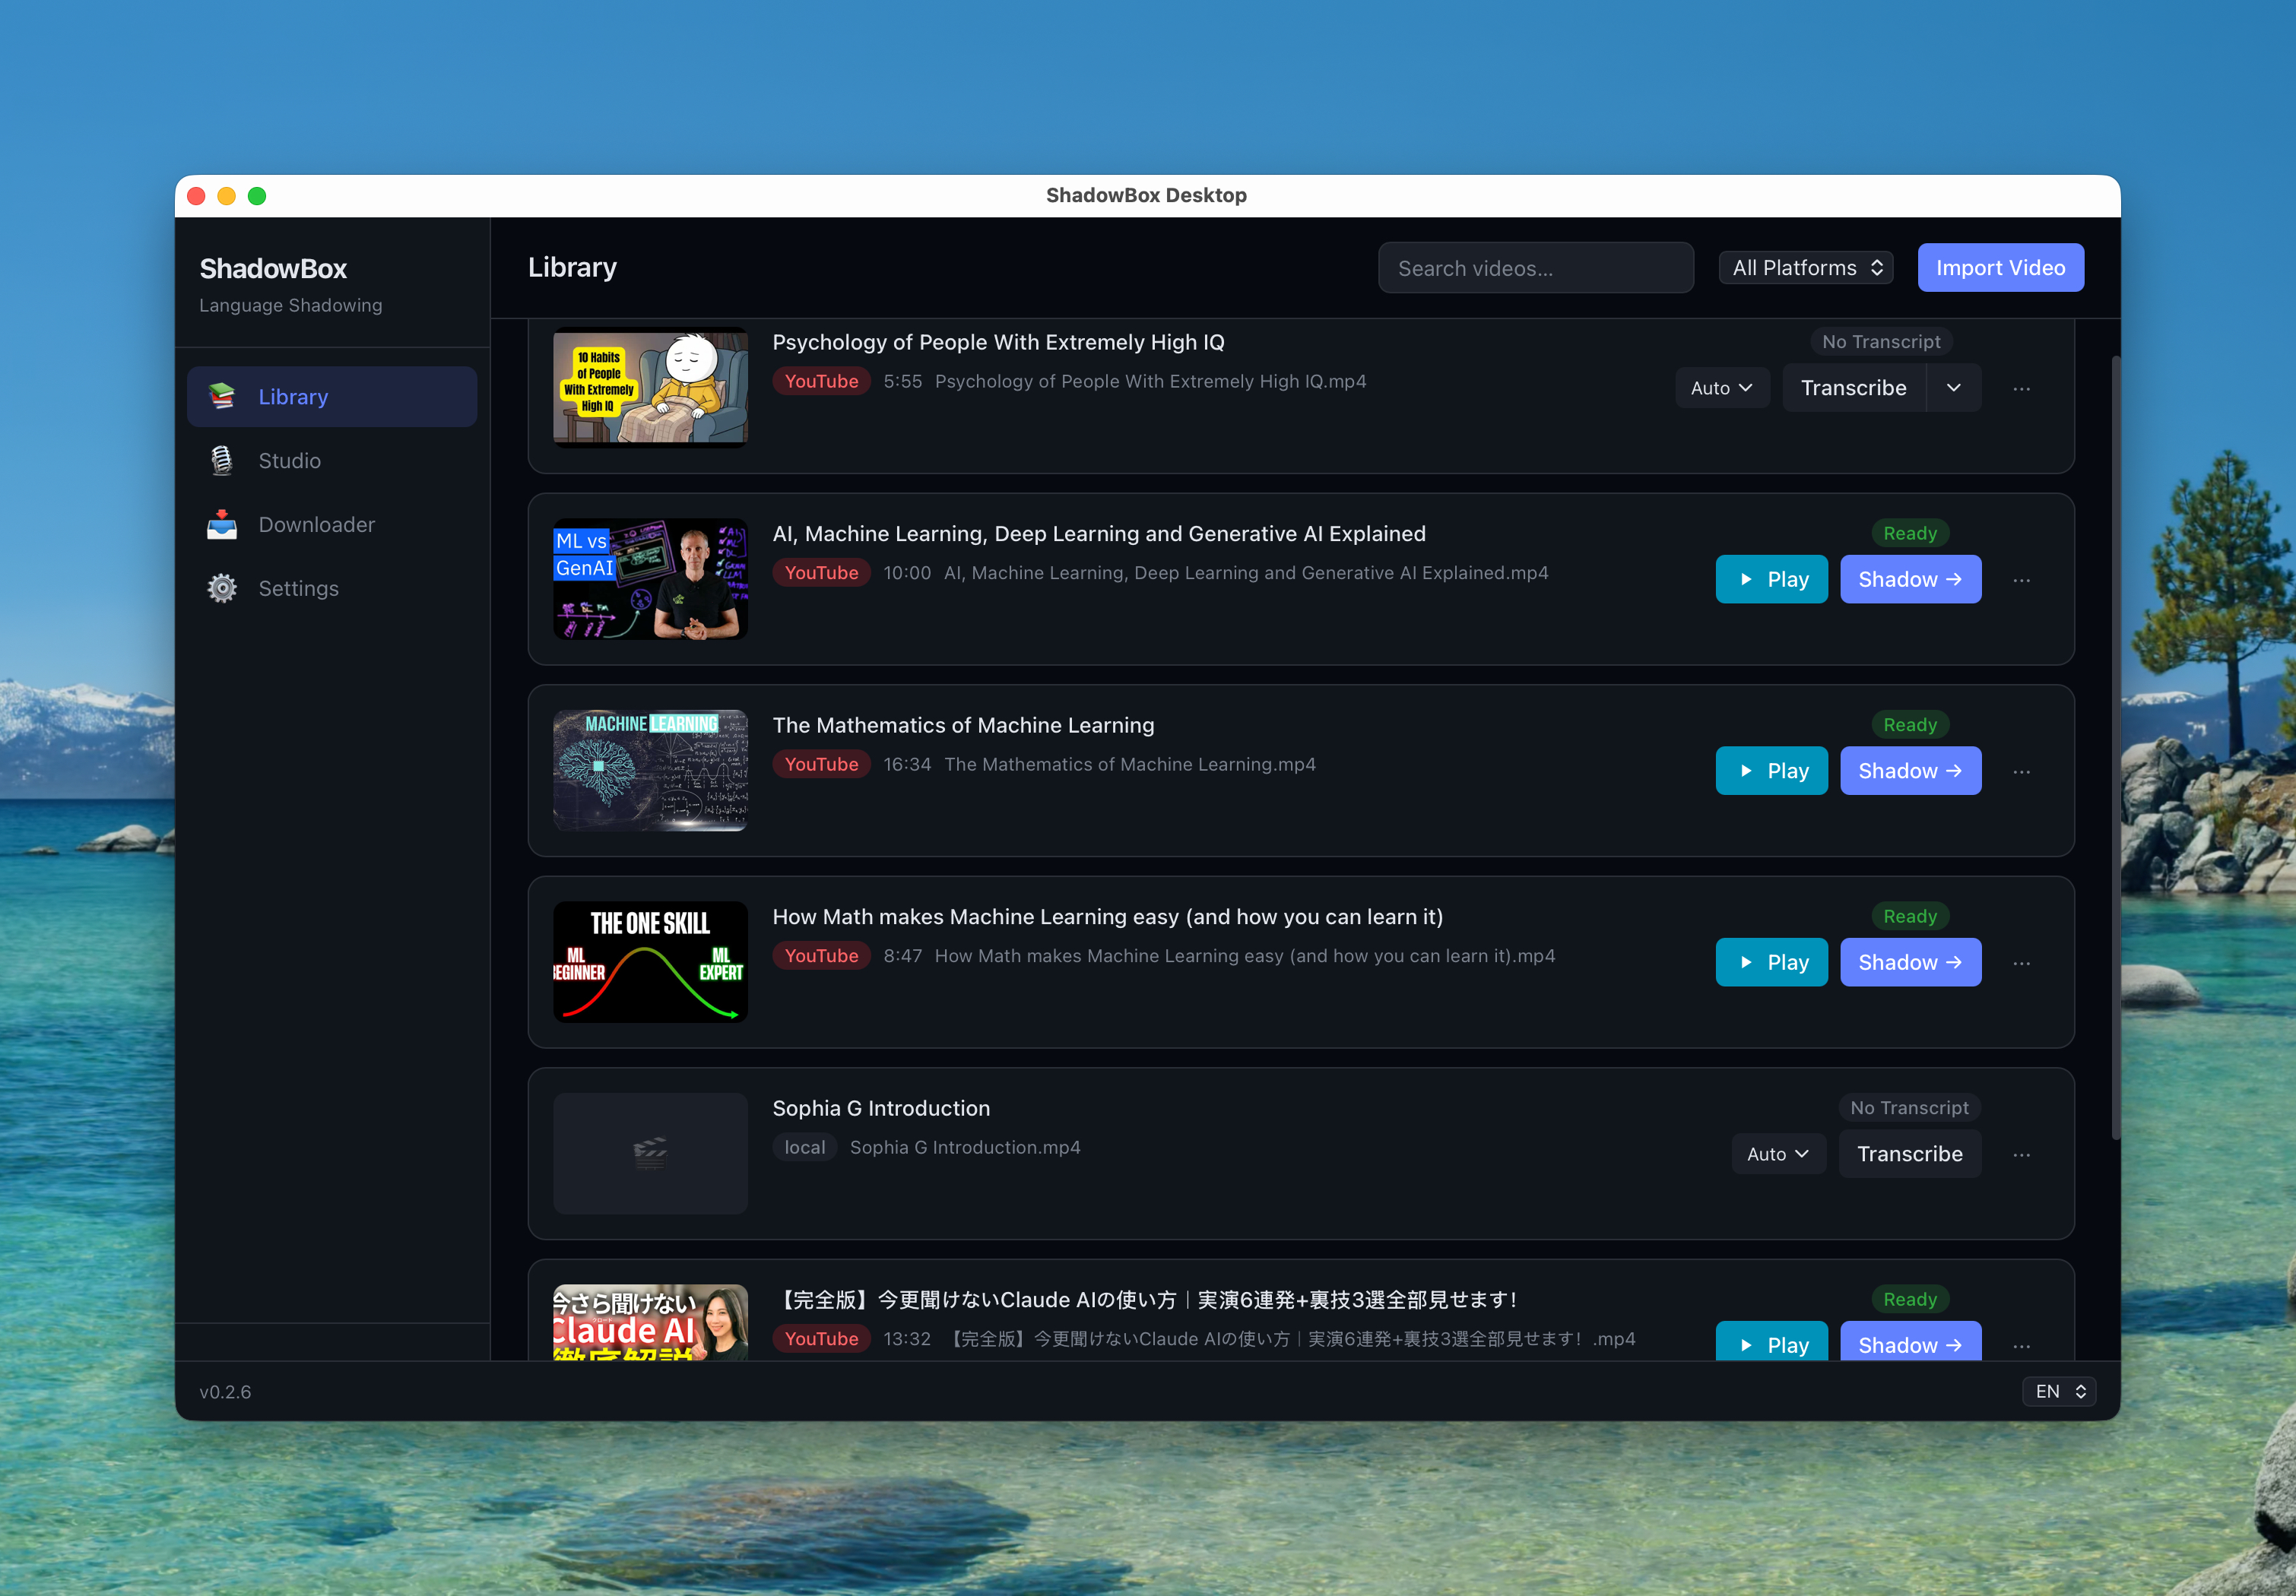Click title 'Sophia G Introduction'
The image size is (2296, 1596).
[x=881, y=1108]
